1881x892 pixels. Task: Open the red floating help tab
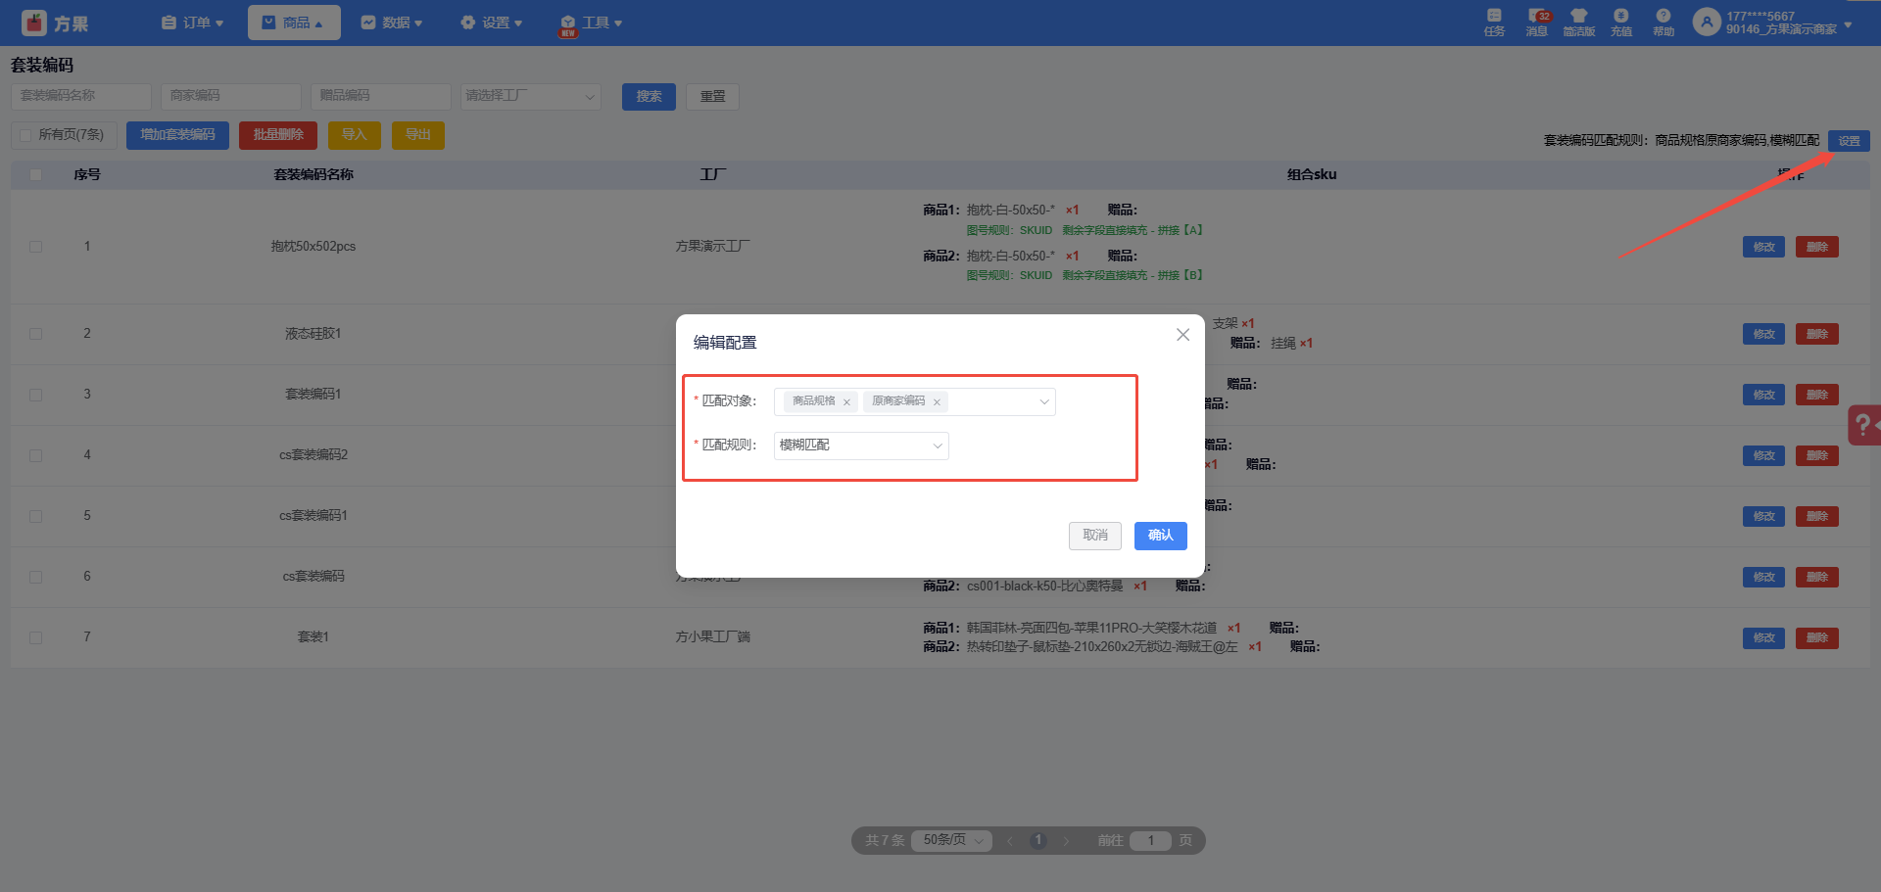click(x=1864, y=425)
